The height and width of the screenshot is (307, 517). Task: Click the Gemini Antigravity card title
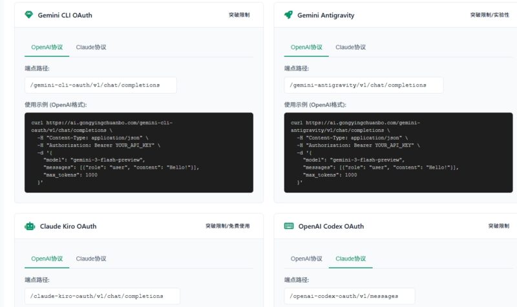326,15
